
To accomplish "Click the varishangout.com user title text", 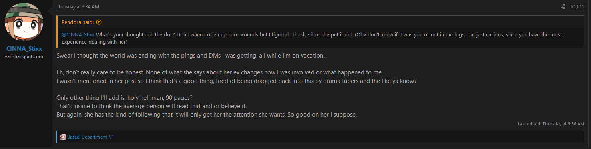I will click(x=24, y=56).
